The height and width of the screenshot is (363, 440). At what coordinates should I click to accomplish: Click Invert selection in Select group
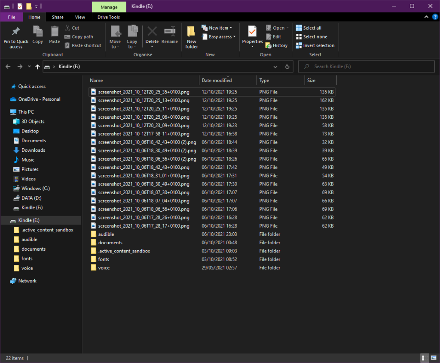point(315,45)
